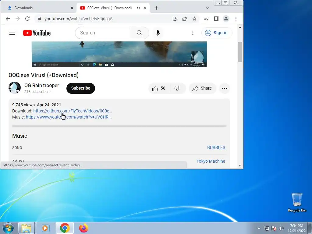The image size is (312, 234).
Task: Open the YouTube hamburger guide menu
Action: (x=12, y=33)
